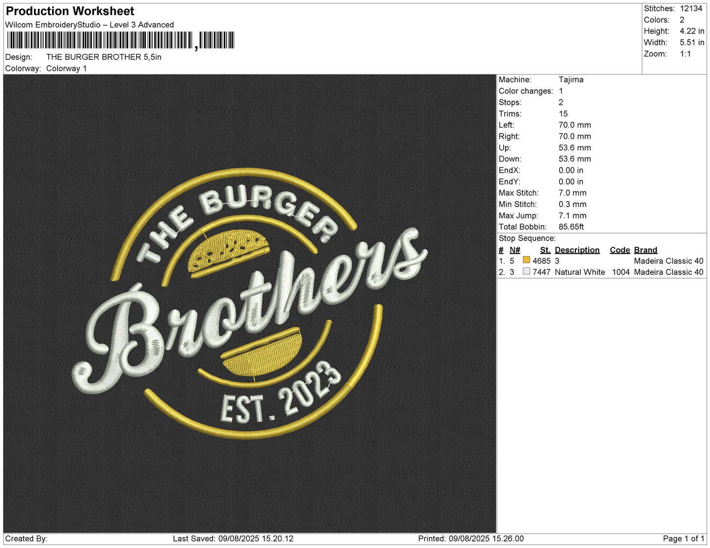Click 'Madeira Classic 40' in row 1
Viewport: 710px width, 548px height.
tap(669, 261)
